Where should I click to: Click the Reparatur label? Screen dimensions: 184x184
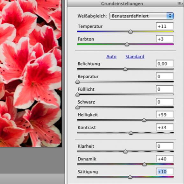(x=88, y=76)
